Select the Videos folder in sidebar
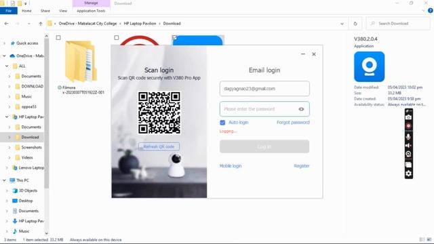The height and width of the screenshot is (244, 434). pos(27,157)
